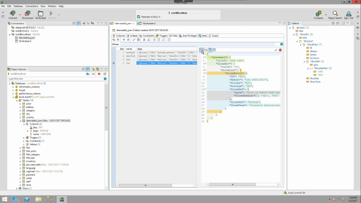Add a new row with the plus icon

(x=124, y=40)
